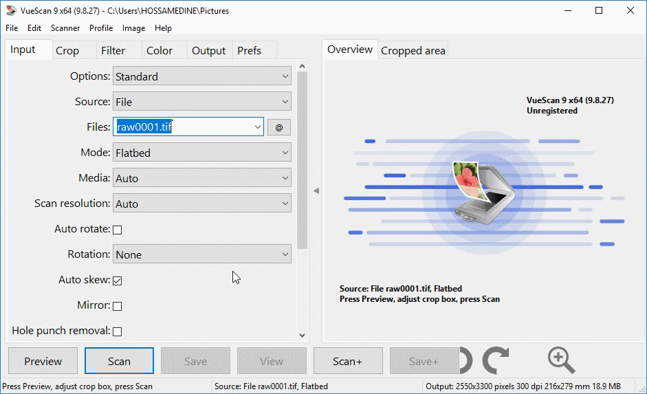Click the scanner illustration in Overview
The image size is (647, 394).
coord(483,193)
